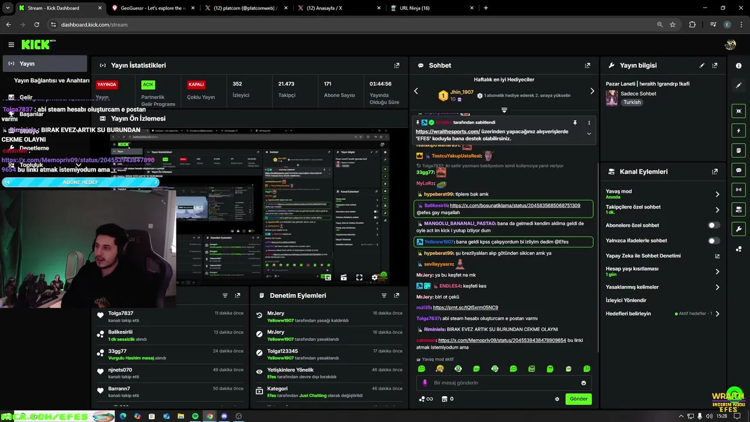The width and height of the screenshot is (750, 422).
Task: Toggle the lightning bolt widget in the sidebar
Action: click(739, 131)
